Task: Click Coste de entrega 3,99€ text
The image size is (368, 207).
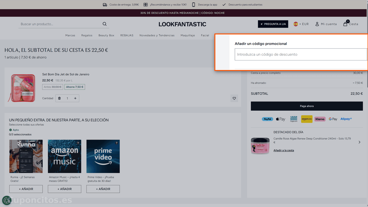Action: pos(124,5)
